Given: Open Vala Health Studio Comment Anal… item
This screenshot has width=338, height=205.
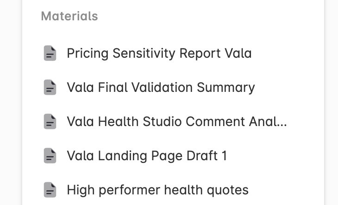Looking at the screenshot, I should coord(176,122).
